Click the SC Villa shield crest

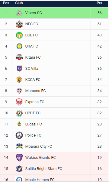pos(19,69)
